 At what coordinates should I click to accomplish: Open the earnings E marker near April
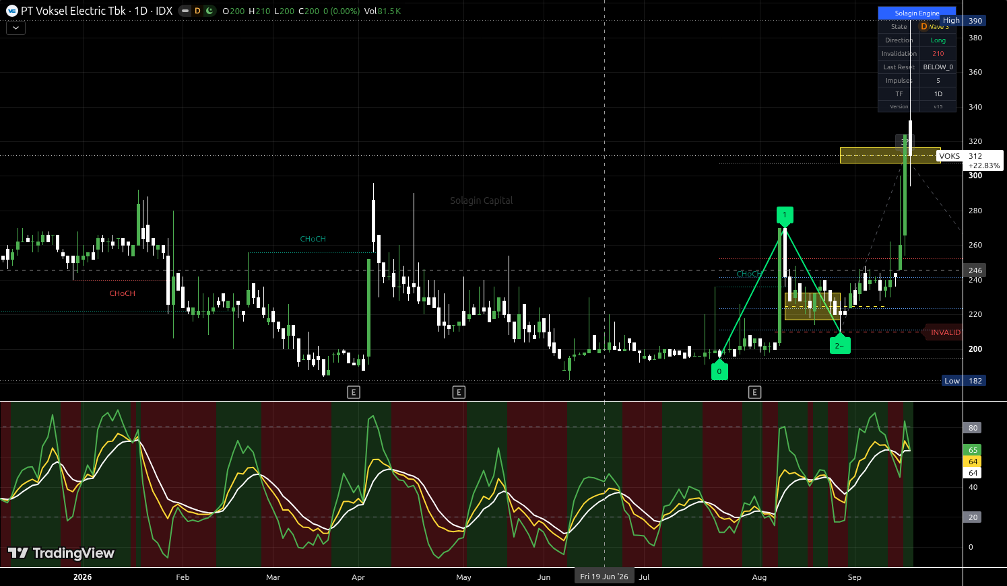pos(354,392)
